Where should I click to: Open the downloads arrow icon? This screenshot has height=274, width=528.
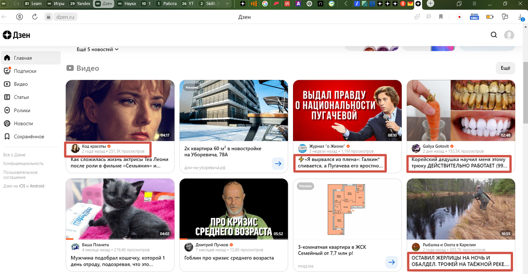pyautogui.click(x=520, y=17)
